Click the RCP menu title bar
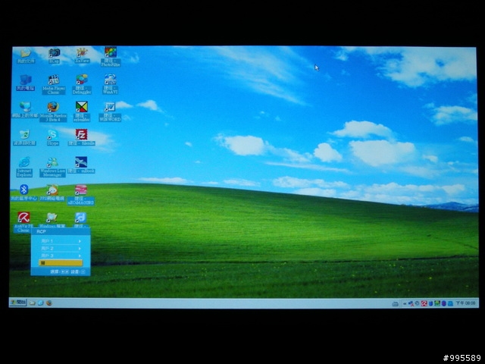The image size is (485, 364). coord(61,231)
